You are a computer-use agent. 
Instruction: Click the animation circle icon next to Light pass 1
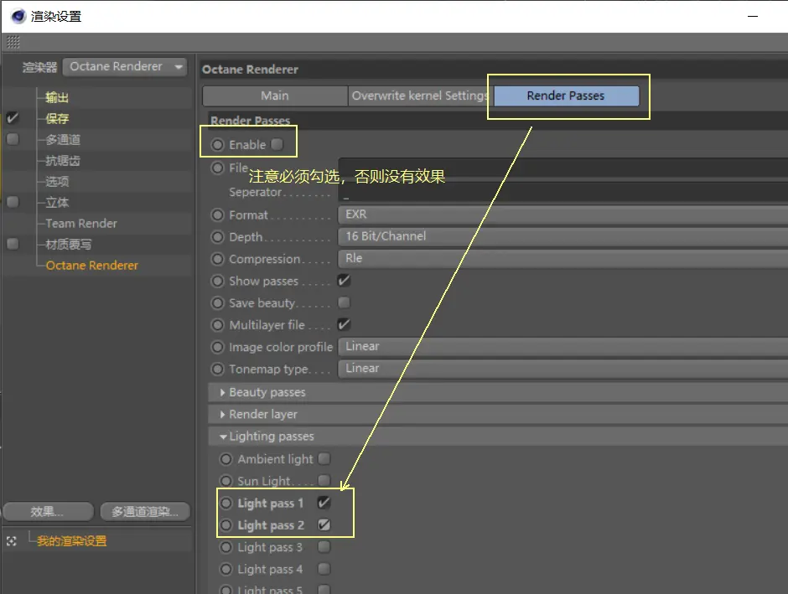click(x=226, y=504)
